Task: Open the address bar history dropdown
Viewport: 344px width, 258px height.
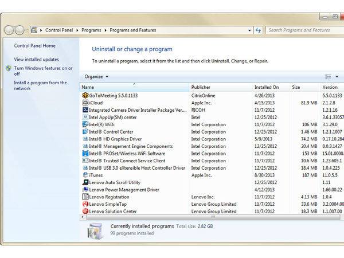Action: coord(249,30)
